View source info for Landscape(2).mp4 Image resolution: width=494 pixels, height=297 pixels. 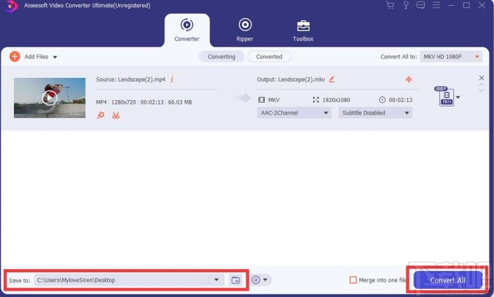172,79
